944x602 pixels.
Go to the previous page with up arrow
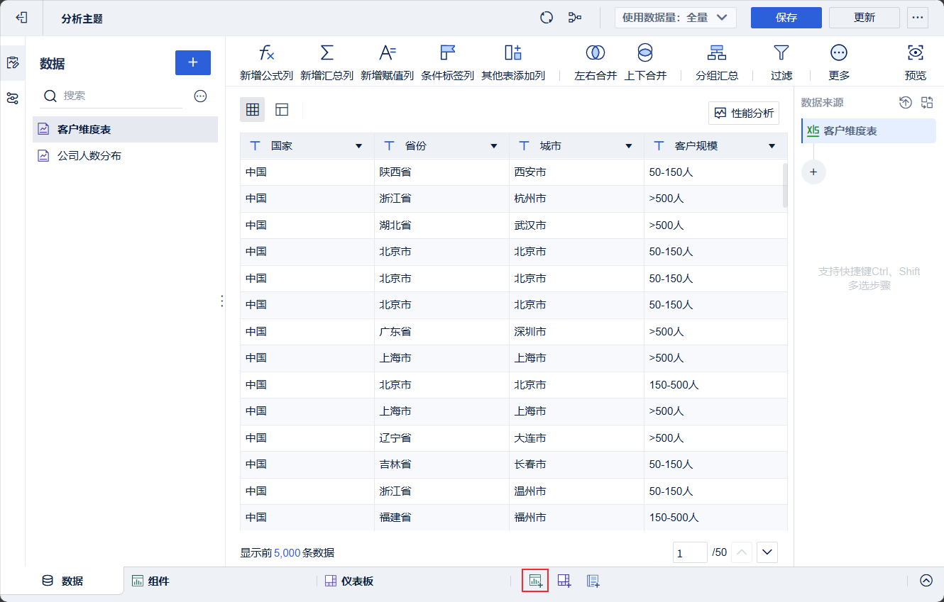741,552
